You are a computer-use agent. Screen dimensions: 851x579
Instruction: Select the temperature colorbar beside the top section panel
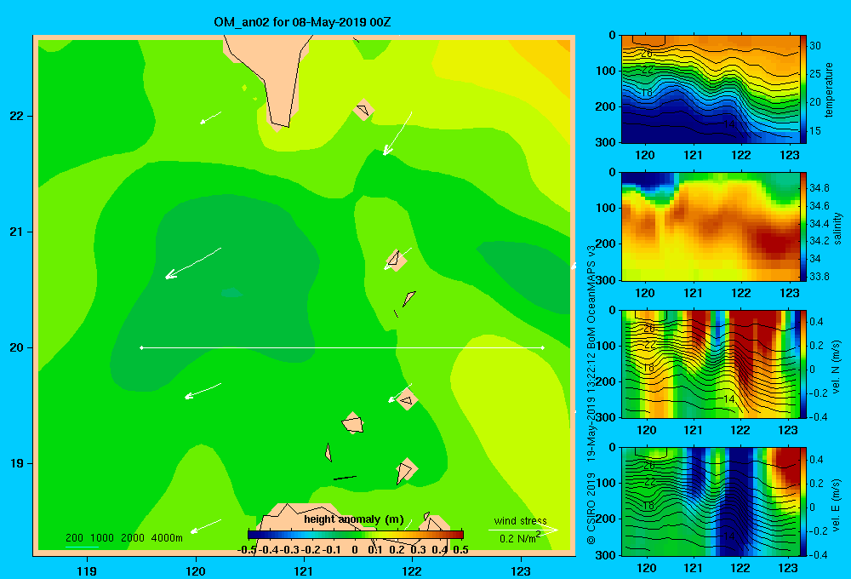click(x=803, y=89)
